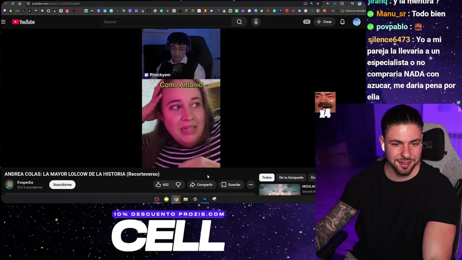Focus the Buscar search field
This screenshot has width=462, height=260.
(x=166, y=22)
